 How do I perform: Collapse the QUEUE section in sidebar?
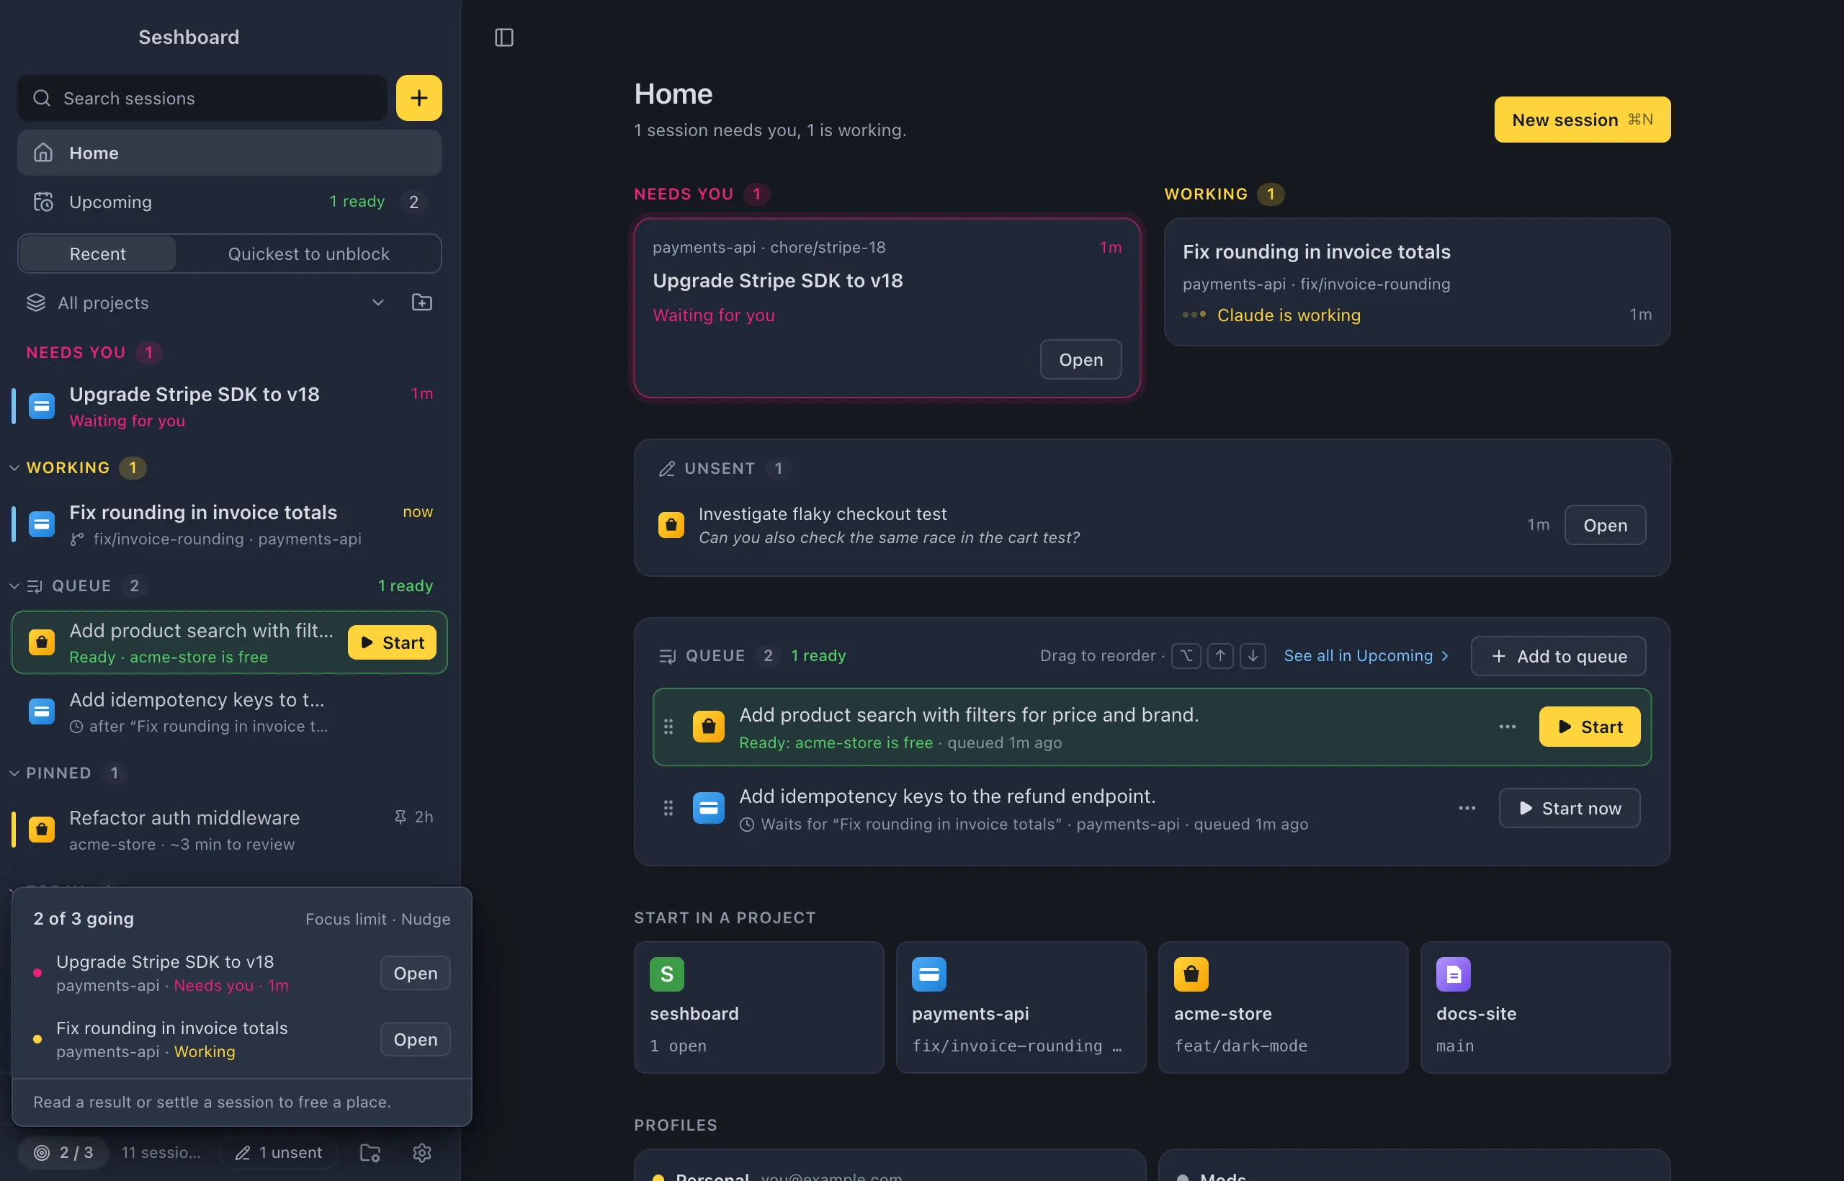tap(14, 586)
